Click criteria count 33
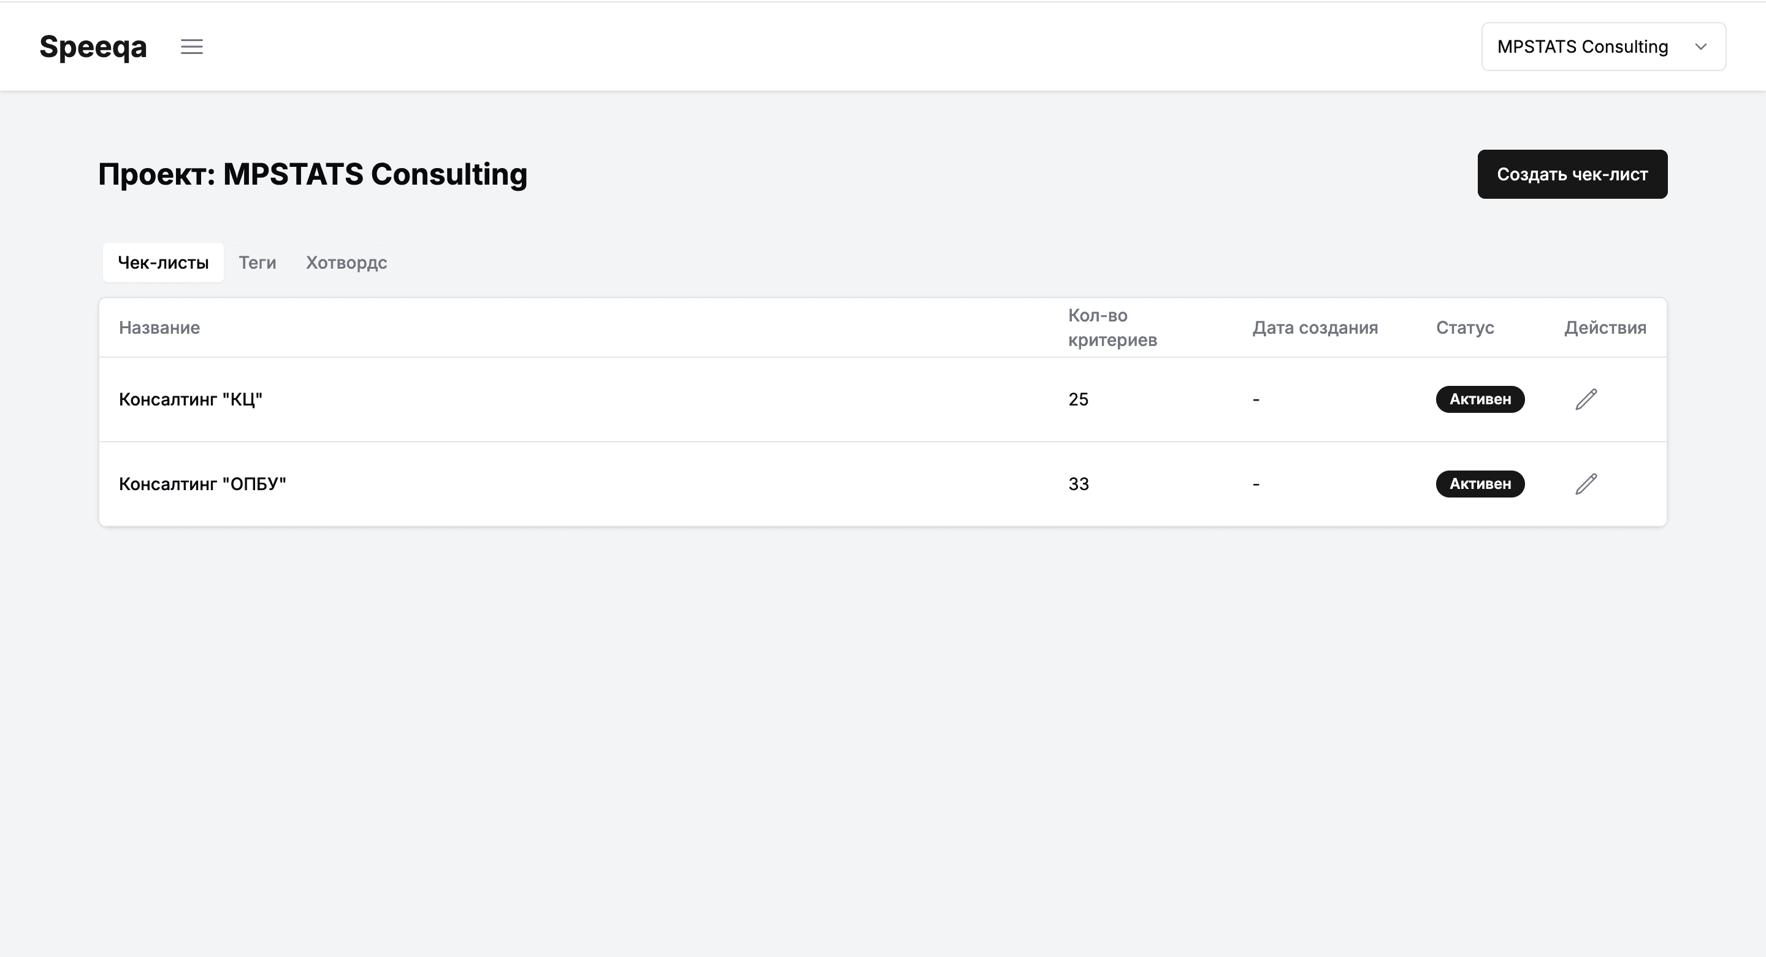This screenshot has width=1766, height=957. (x=1079, y=485)
